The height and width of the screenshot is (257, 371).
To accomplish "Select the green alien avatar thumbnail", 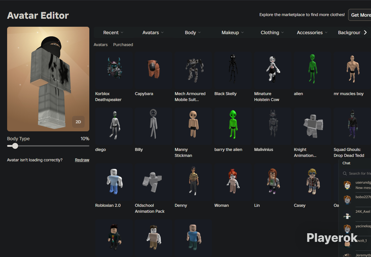I will pos(313,70).
